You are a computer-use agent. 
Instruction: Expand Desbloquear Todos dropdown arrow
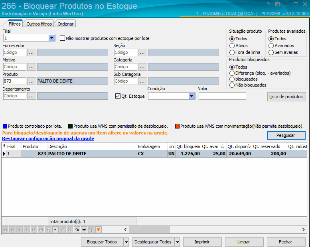tap(177, 242)
